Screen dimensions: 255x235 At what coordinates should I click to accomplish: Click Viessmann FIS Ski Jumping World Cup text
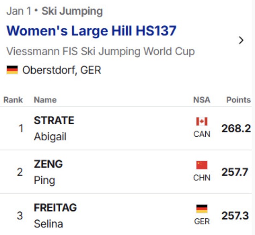point(101,52)
